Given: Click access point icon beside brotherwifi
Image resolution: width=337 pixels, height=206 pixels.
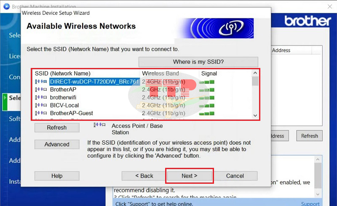Looking at the screenshot, I should pyautogui.click(x=41, y=97).
